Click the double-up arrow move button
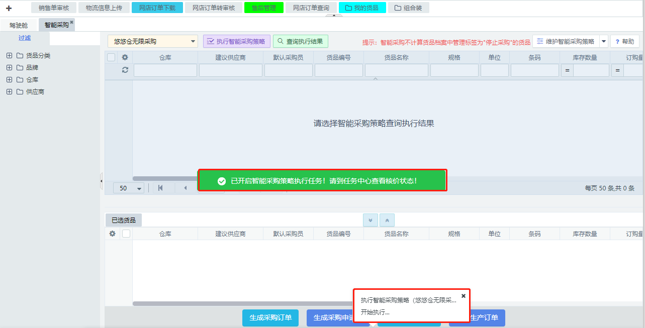 (387, 220)
